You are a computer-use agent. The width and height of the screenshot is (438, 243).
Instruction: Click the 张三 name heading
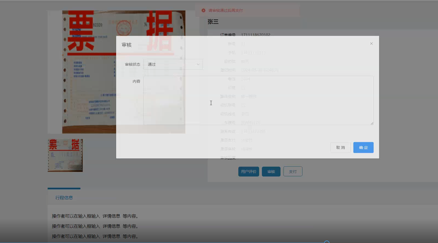click(x=213, y=22)
